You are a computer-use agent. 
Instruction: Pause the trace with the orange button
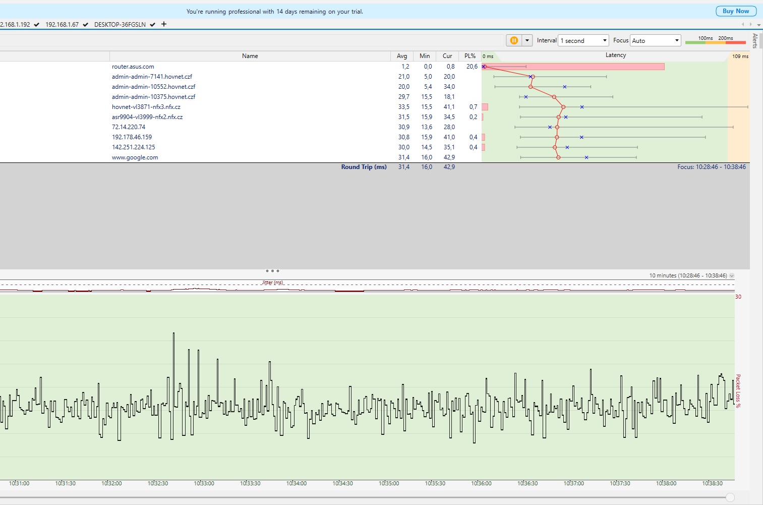tap(513, 40)
